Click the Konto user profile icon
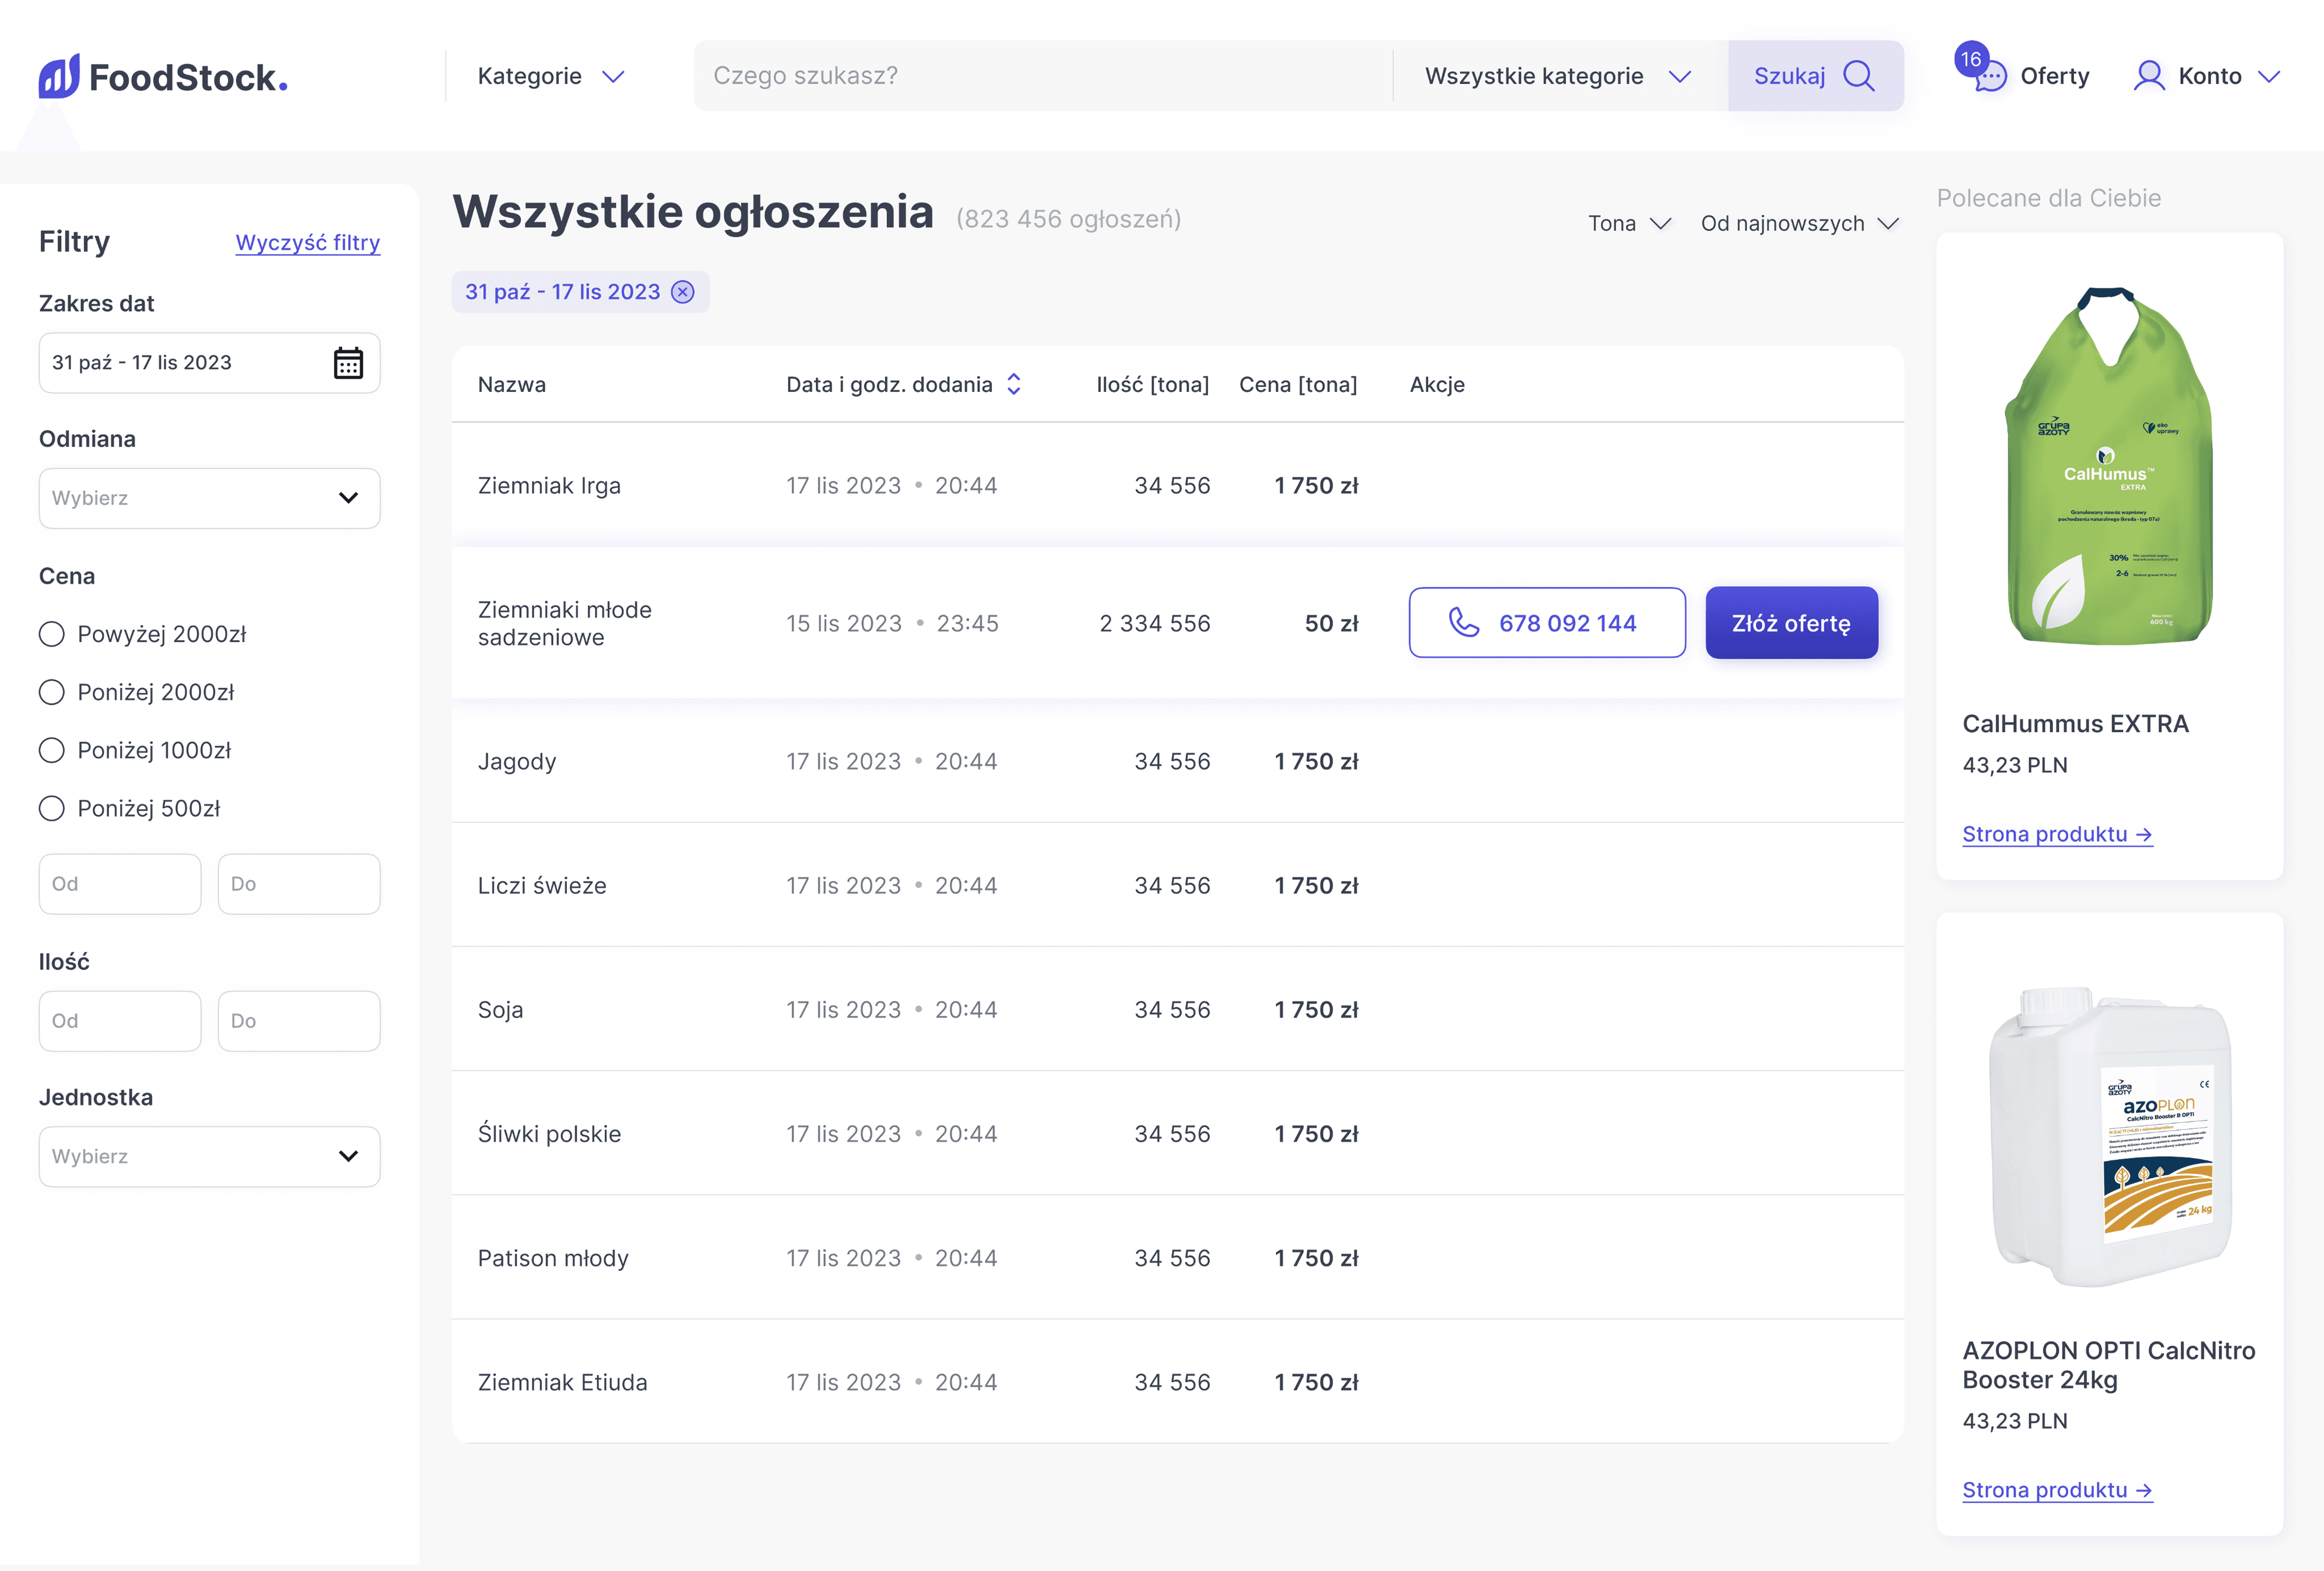Screen dimensions: 2324x1571 (2148, 76)
